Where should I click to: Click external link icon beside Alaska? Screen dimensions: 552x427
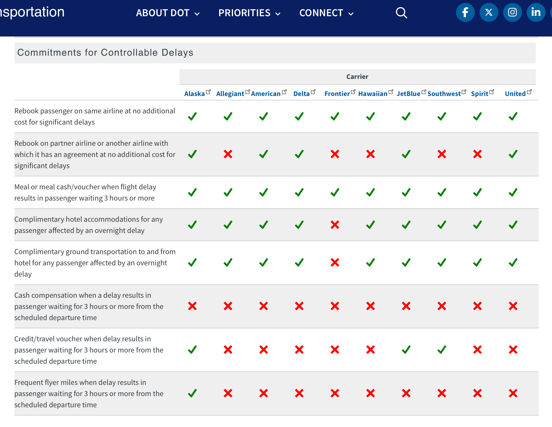click(208, 92)
